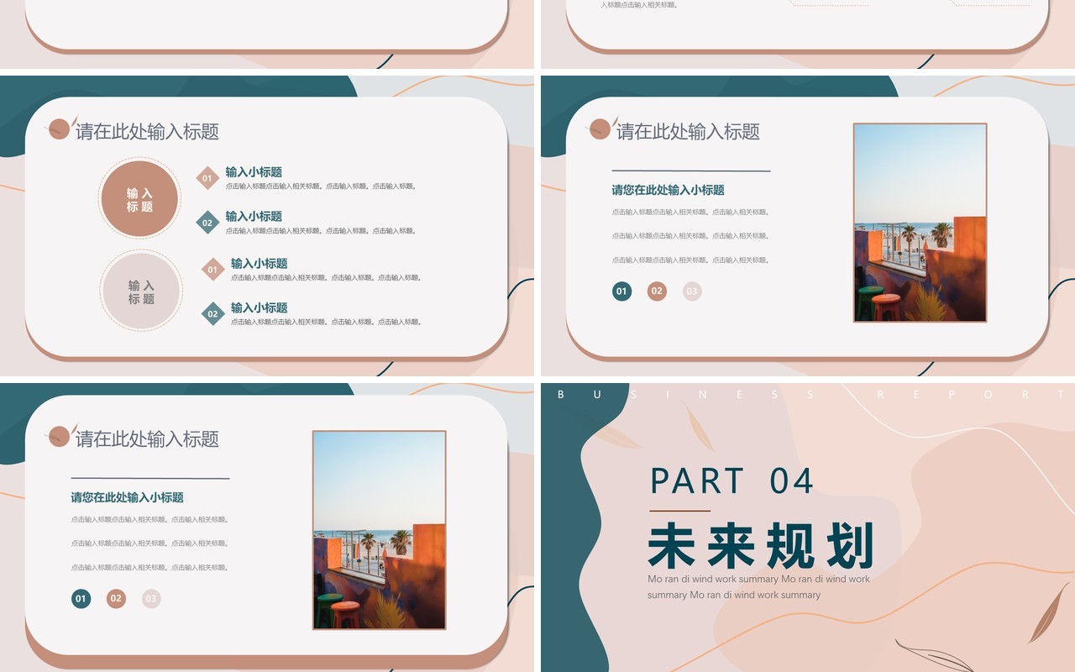Click the teal 02 diamond beside the brown circle

pyautogui.click(x=207, y=223)
